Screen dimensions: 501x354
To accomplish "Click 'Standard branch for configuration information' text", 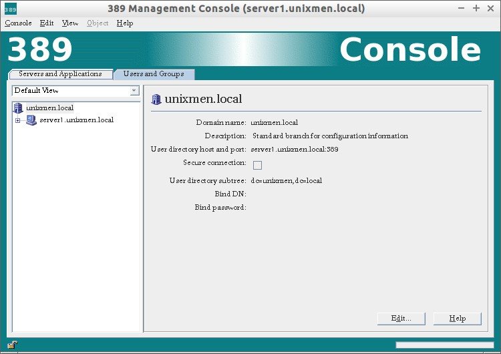I will [330, 136].
